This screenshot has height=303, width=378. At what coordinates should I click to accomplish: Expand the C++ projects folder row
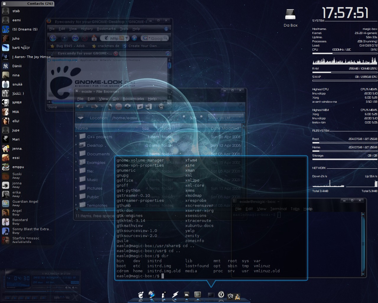[x=76, y=137]
